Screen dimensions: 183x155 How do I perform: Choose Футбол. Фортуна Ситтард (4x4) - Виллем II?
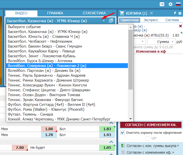[67, 105]
